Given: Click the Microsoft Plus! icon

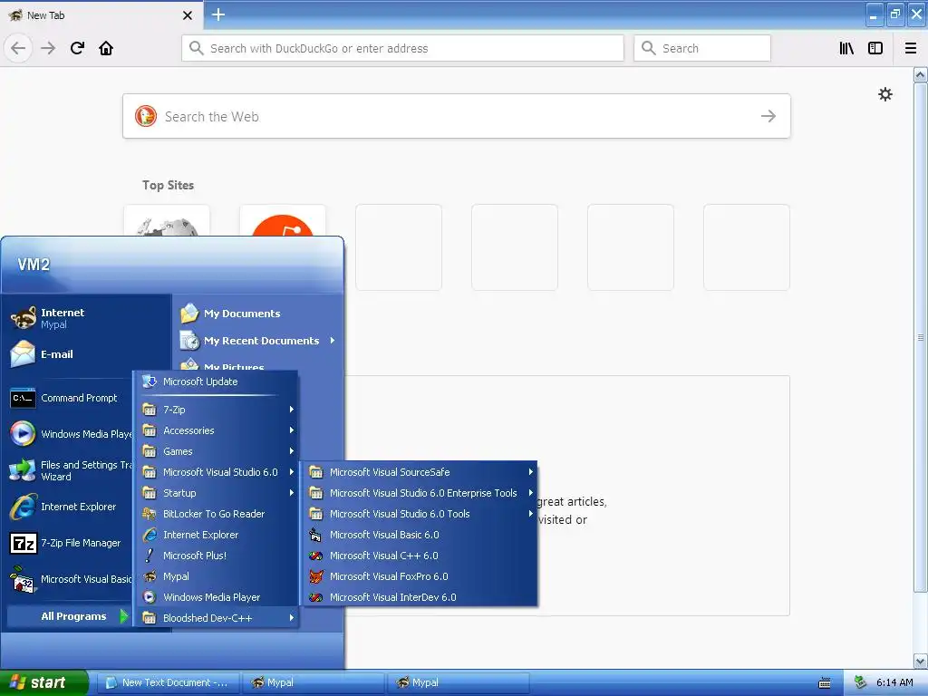Looking at the screenshot, I should 150,556.
